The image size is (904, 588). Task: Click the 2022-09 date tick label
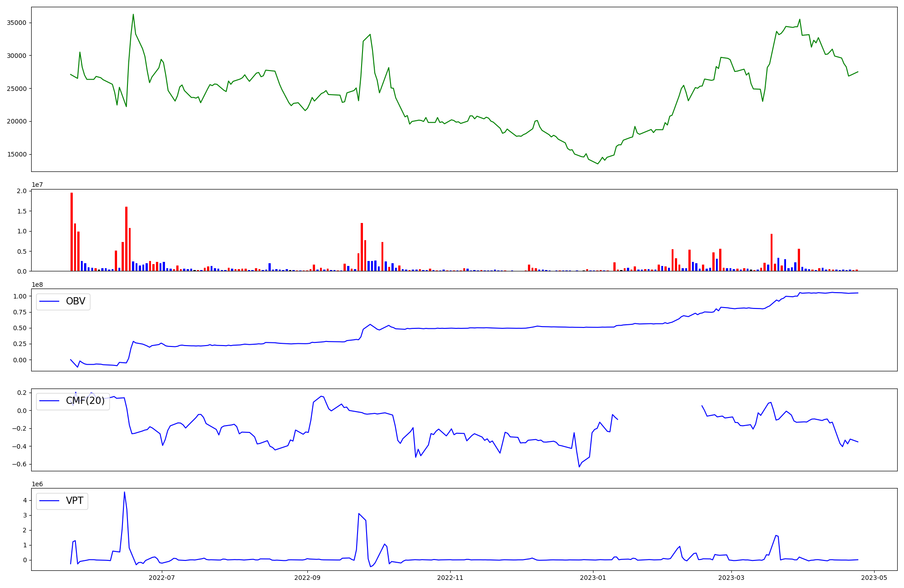(307, 578)
